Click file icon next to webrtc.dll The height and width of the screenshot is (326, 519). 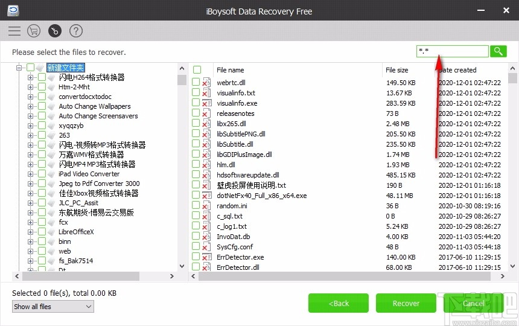(x=206, y=83)
